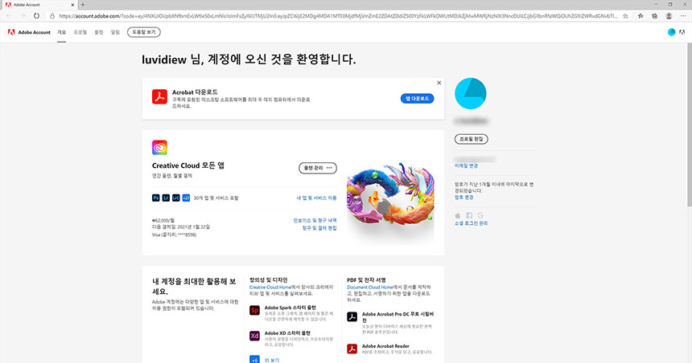Click the 이메일 변경 link
692x363 pixels.
[x=466, y=166]
